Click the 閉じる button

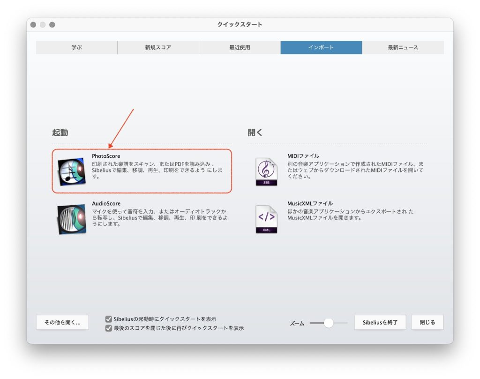(x=427, y=323)
